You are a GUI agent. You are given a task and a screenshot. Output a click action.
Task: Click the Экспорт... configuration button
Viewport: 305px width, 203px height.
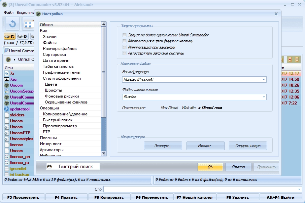point(163,146)
